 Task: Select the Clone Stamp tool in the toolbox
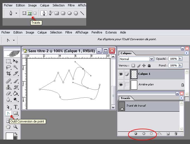coord(8,87)
